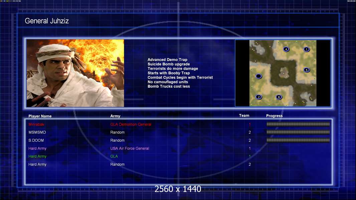Click MSMSMD's loading progress bar
Image resolution: width=356 pixels, height=200 pixels.
(298, 132)
